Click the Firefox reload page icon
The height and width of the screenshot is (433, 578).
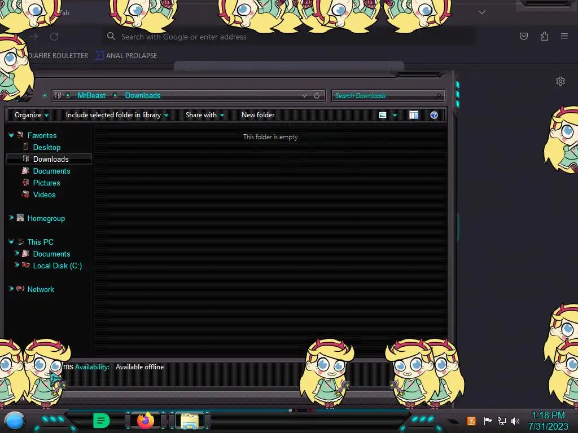click(54, 37)
